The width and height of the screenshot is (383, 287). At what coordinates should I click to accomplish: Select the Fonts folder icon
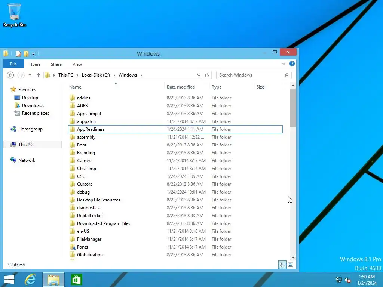point(72,247)
